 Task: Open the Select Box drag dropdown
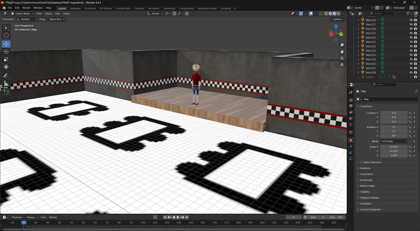[x=56, y=19]
